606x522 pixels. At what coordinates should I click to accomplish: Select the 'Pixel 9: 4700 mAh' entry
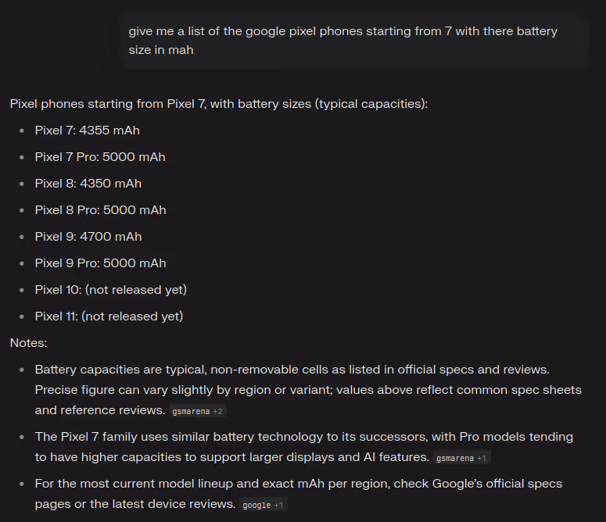pyautogui.click(x=88, y=237)
